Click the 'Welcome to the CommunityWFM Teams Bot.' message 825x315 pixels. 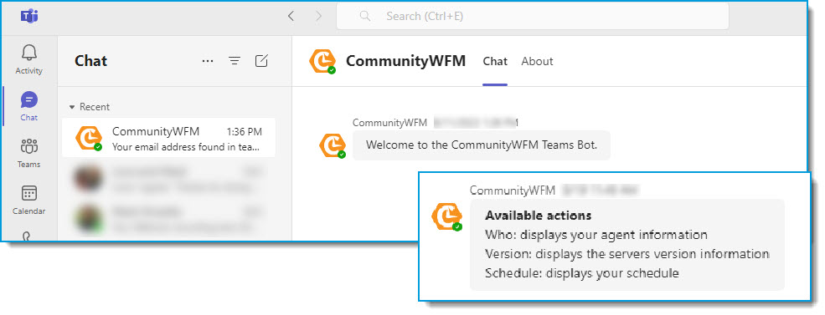pyautogui.click(x=482, y=145)
